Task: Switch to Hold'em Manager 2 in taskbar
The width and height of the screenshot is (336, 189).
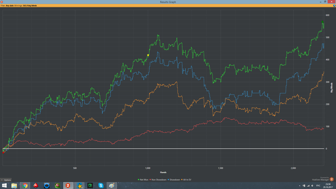Action: coord(68,185)
